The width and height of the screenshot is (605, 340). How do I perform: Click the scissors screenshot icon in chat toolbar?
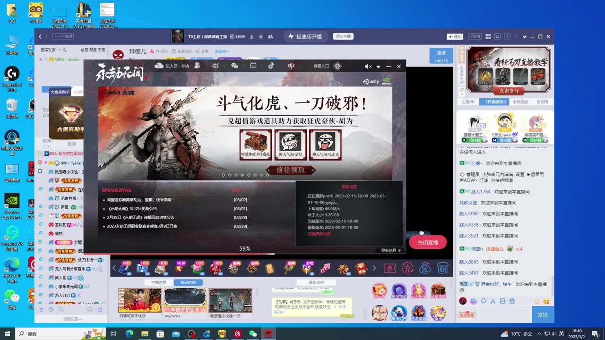[x=493, y=301]
